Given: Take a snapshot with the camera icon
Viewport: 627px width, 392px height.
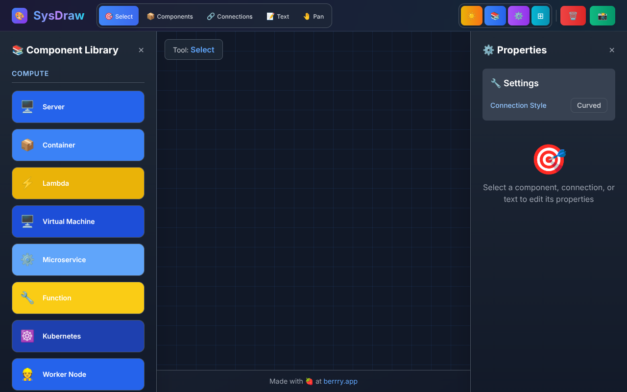Looking at the screenshot, I should [602, 15].
